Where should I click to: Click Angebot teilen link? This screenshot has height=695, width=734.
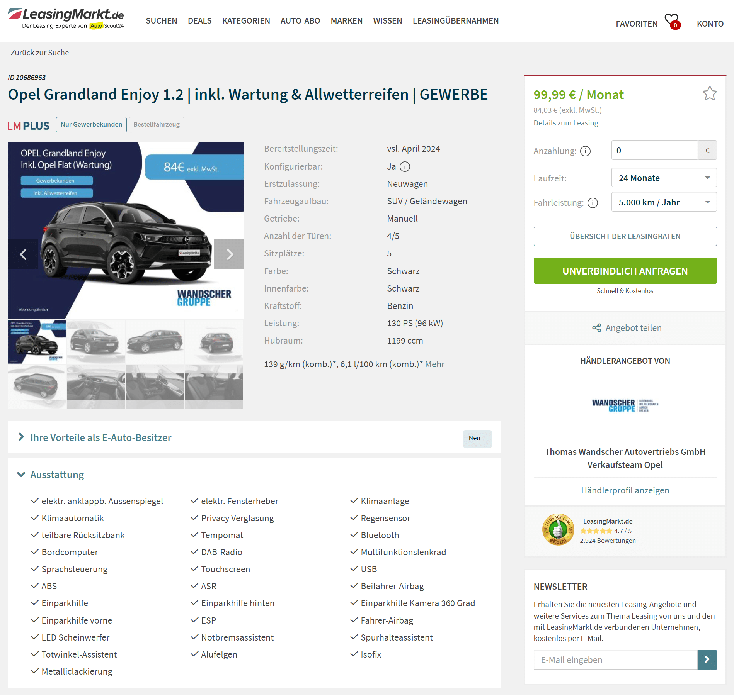633,328
